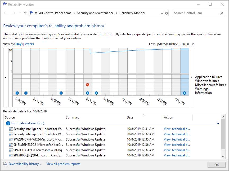Sort details by Action column
Screen dimensions: 229x171
click(x=177, y=117)
